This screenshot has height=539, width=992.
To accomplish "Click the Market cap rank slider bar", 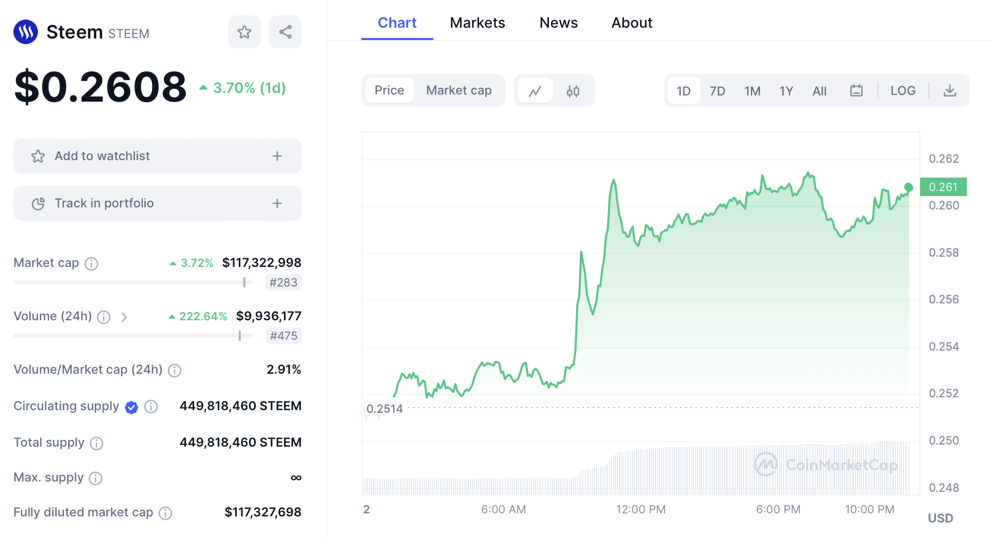I will (133, 282).
